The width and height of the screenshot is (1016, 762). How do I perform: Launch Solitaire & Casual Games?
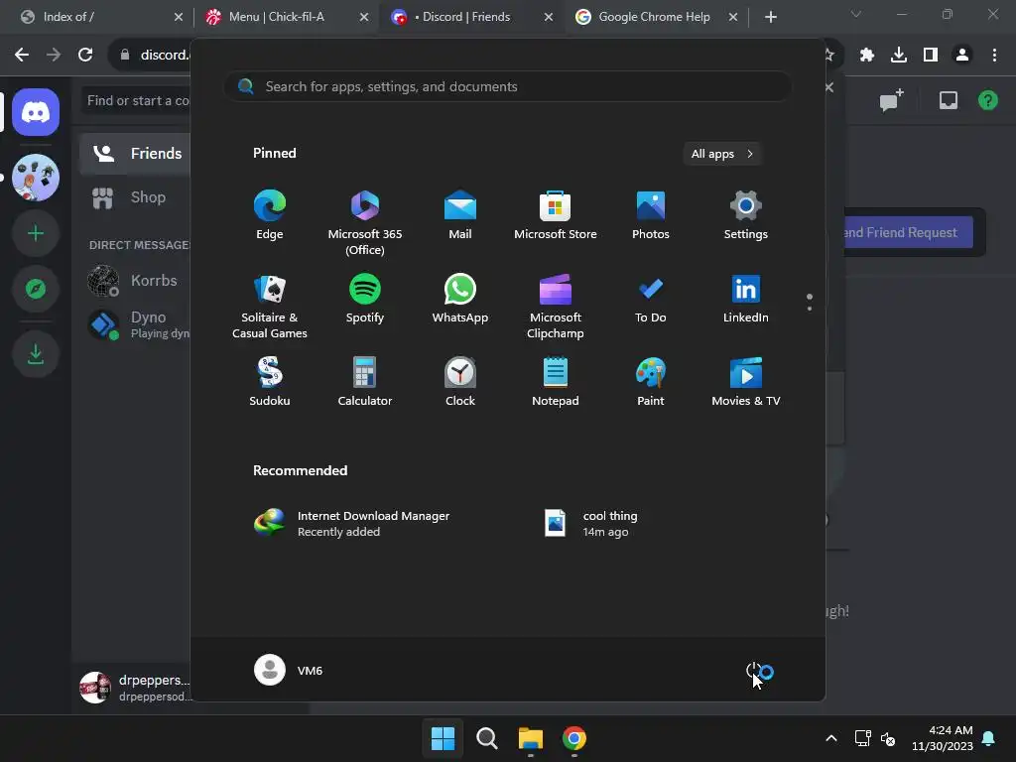point(270,306)
